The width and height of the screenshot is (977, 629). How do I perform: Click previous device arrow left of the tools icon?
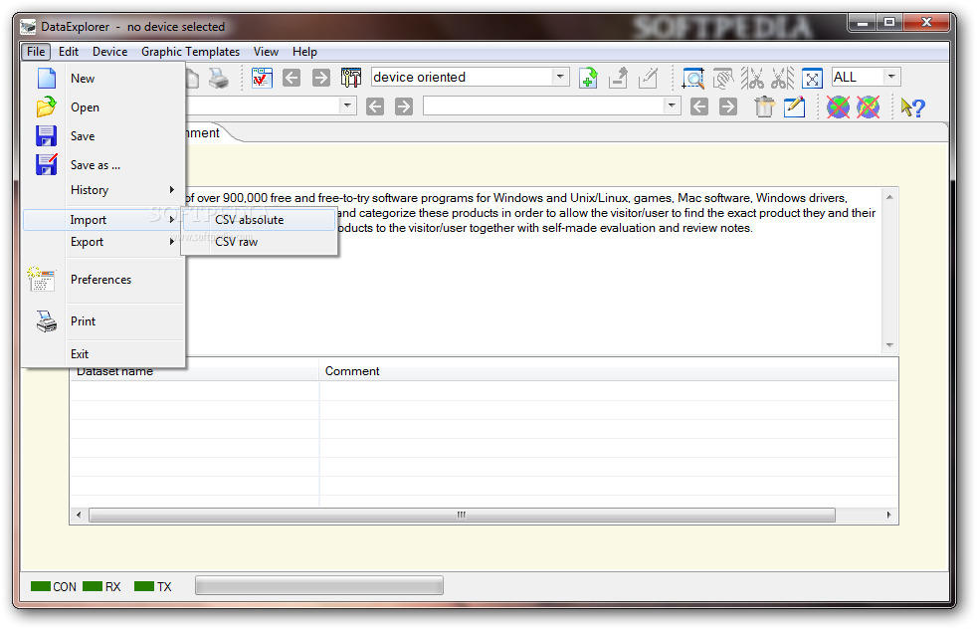[291, 78]
